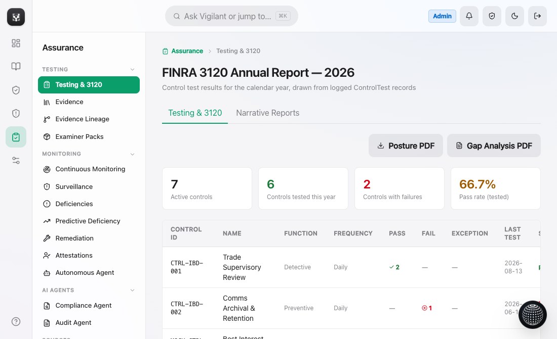Click the Pass rate (tested) card
The image size is (557, 339).
[496, 188]
